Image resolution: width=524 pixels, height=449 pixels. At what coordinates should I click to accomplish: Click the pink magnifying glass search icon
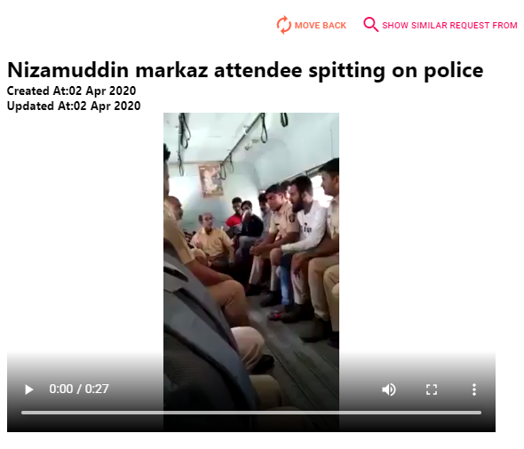coord(370,25)
